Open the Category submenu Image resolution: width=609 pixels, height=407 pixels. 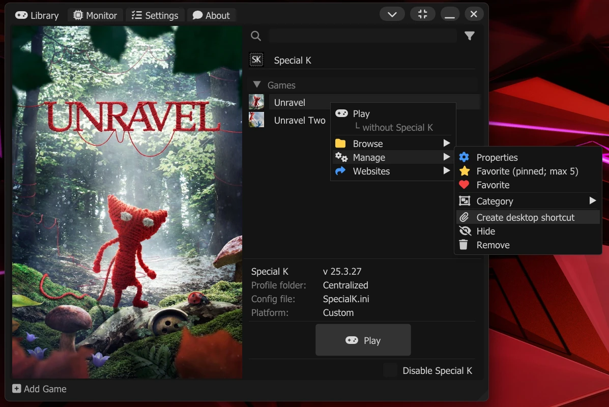(x=528, y=201)
